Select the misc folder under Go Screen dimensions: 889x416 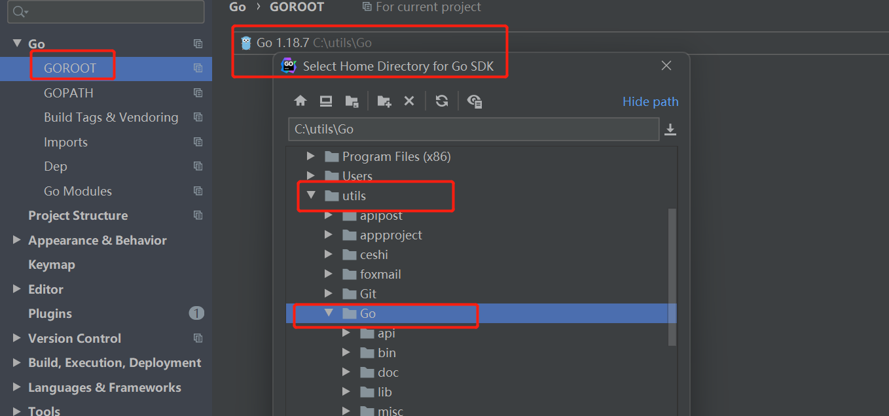point(390,411)
